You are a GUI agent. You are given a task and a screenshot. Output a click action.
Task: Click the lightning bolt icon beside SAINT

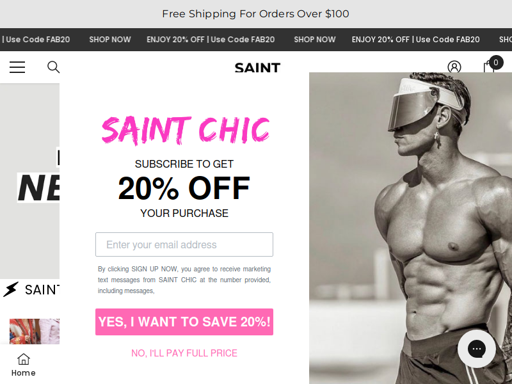click(11, 289)
